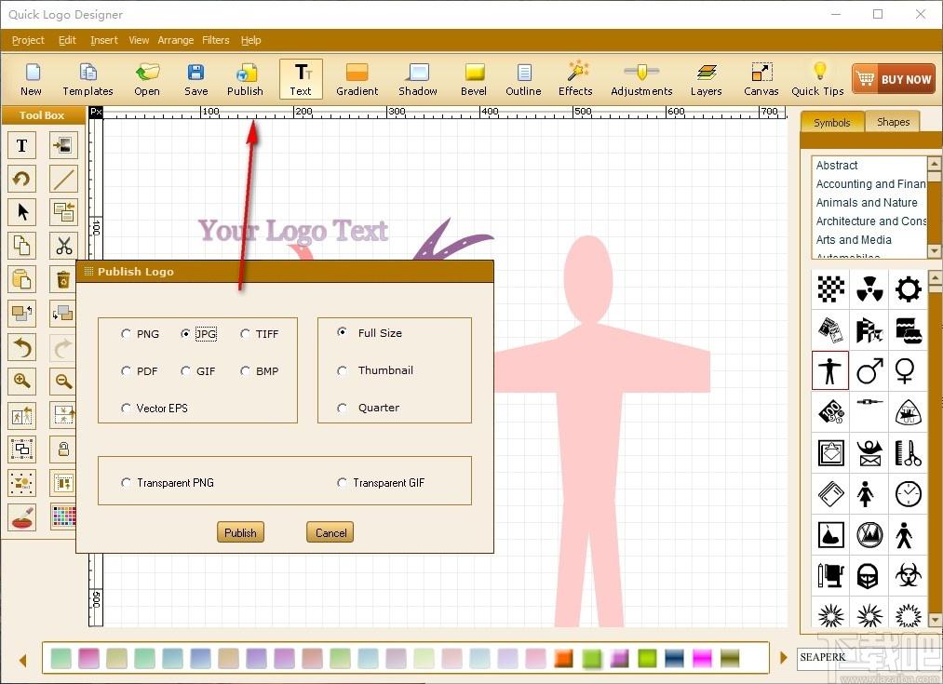This screenshot has height=684, width=943.
Task: Click the left arrow of the color strip
Action: tap(23, 661)
